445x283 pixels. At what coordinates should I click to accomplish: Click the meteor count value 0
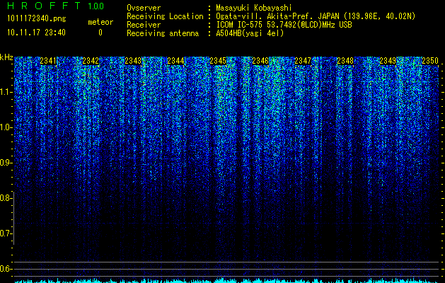pos(100,33)
